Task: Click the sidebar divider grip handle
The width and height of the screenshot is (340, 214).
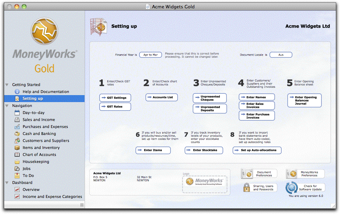Action: click(x=82, y=205)
